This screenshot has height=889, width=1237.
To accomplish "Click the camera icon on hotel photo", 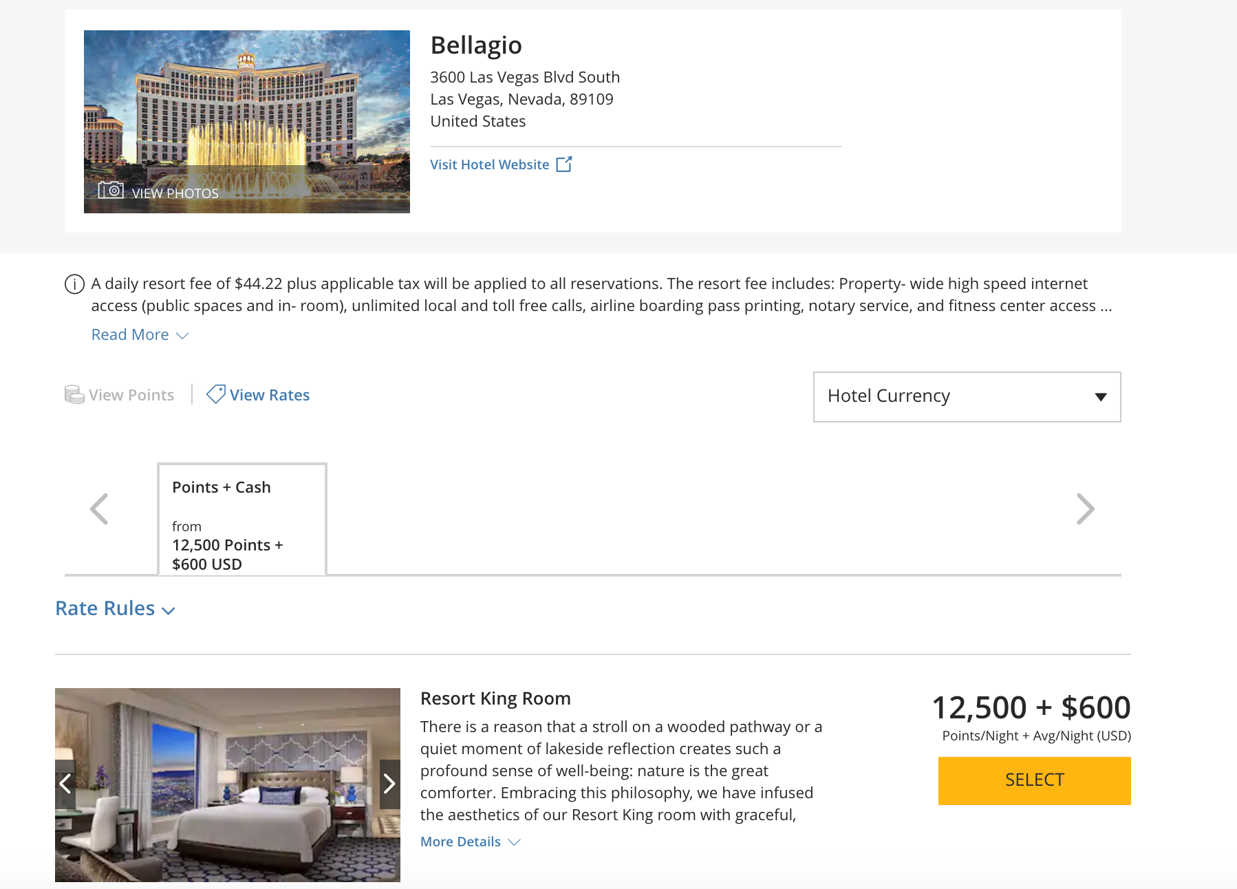I will [x=110, y=190].
